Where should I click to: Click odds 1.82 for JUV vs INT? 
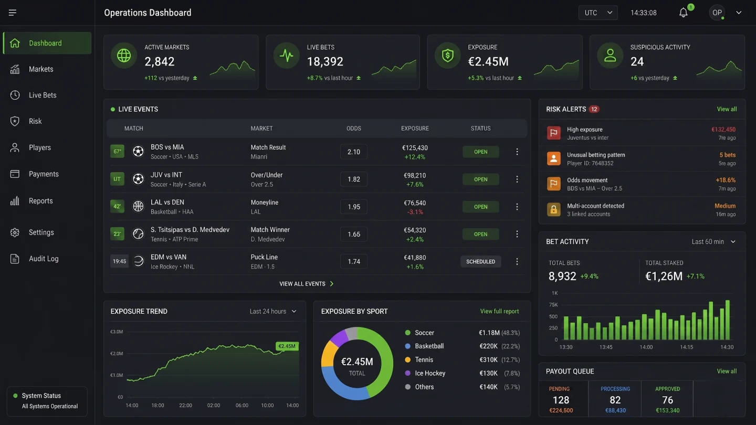click(x=354, y=179)
